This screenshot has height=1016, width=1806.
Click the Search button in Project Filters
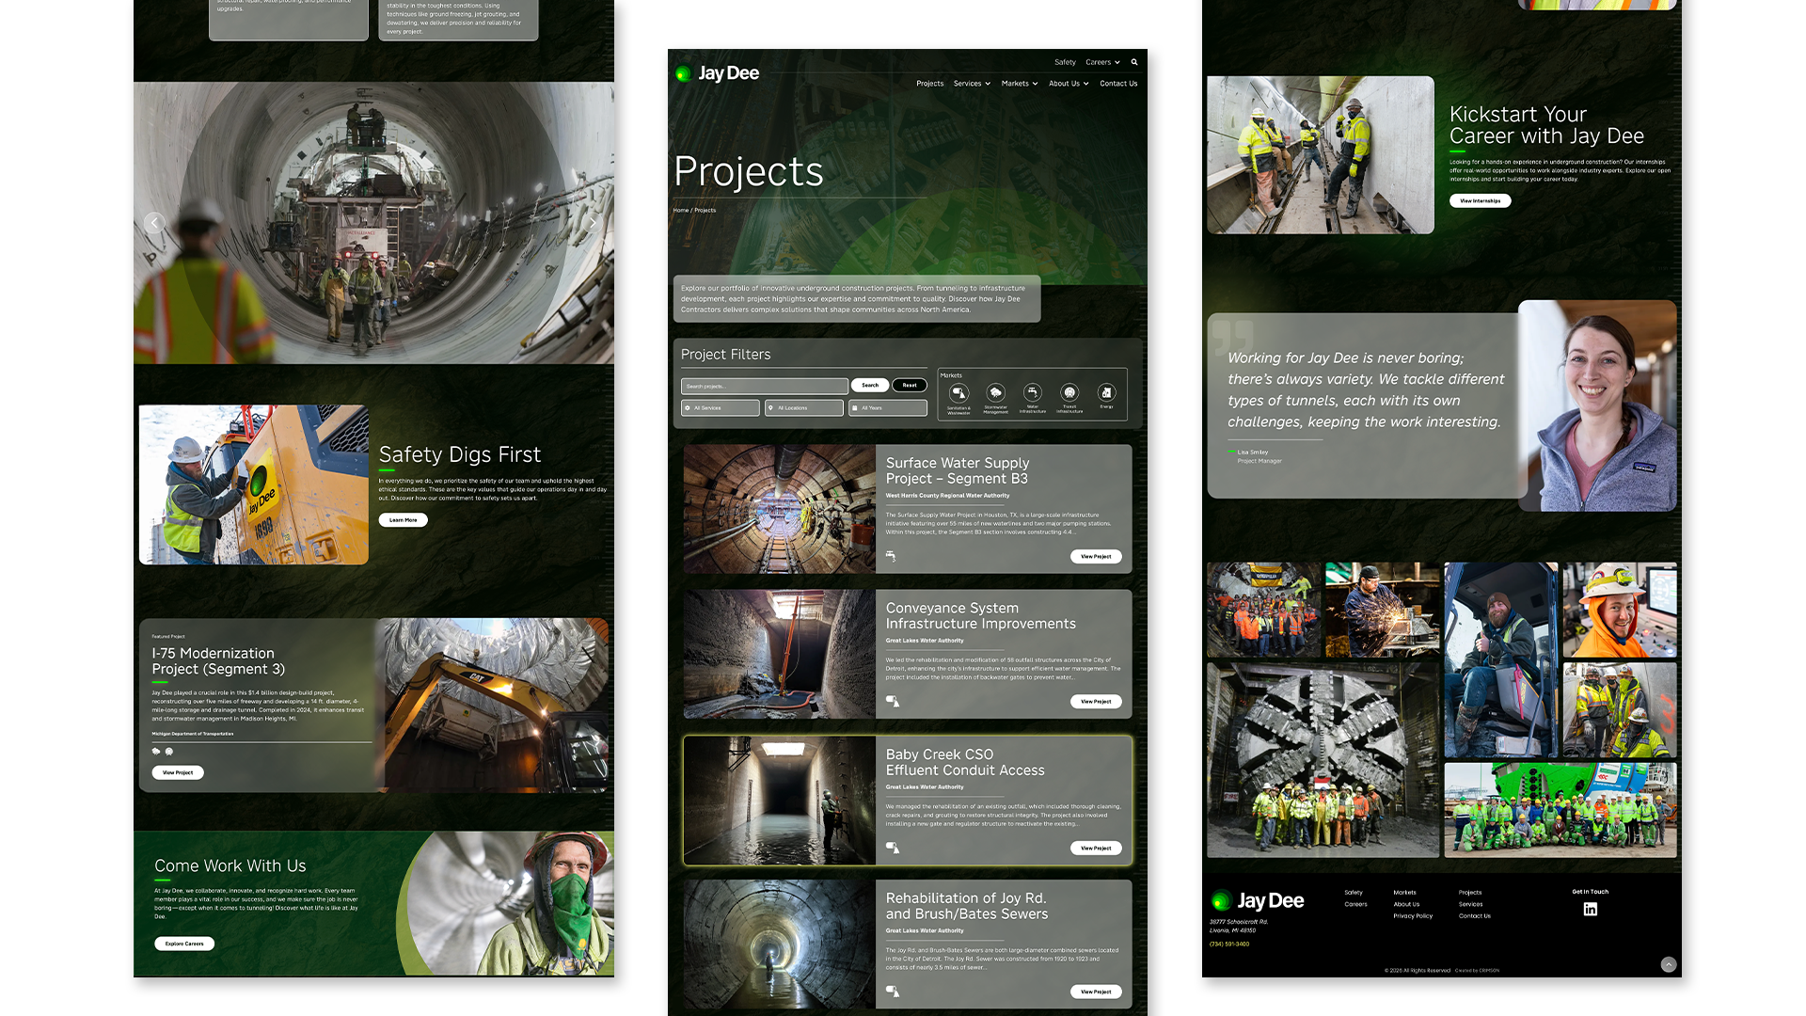(x=870, y=385)
